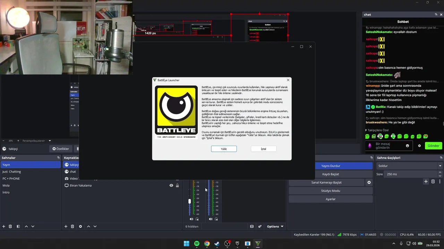Open source properties gear in Kaynaklar panel

click(80, 227)
